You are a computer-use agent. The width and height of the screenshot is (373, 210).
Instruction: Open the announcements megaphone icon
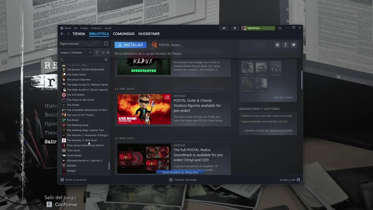click(224, 28)
